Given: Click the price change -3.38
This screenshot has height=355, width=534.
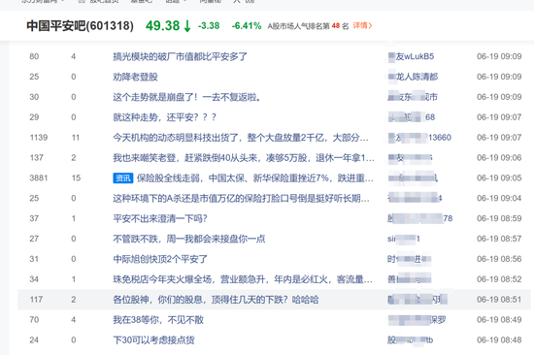Looking at the screenshot, I should (x=209, y=26).
